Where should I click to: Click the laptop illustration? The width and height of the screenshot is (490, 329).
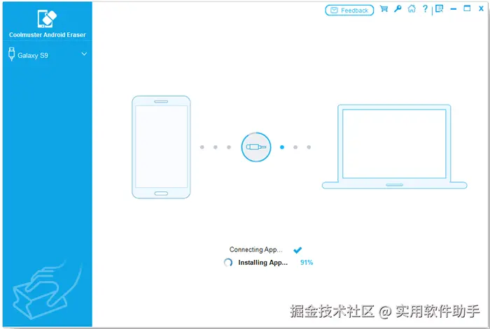tap(394, 147)
